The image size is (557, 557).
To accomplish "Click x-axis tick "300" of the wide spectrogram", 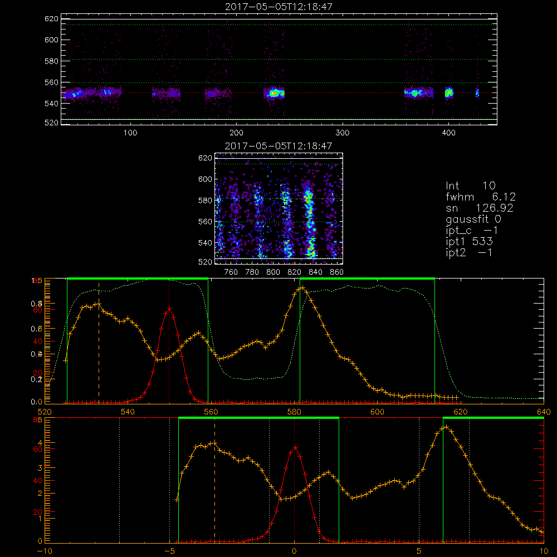I will tap(343, 133).
